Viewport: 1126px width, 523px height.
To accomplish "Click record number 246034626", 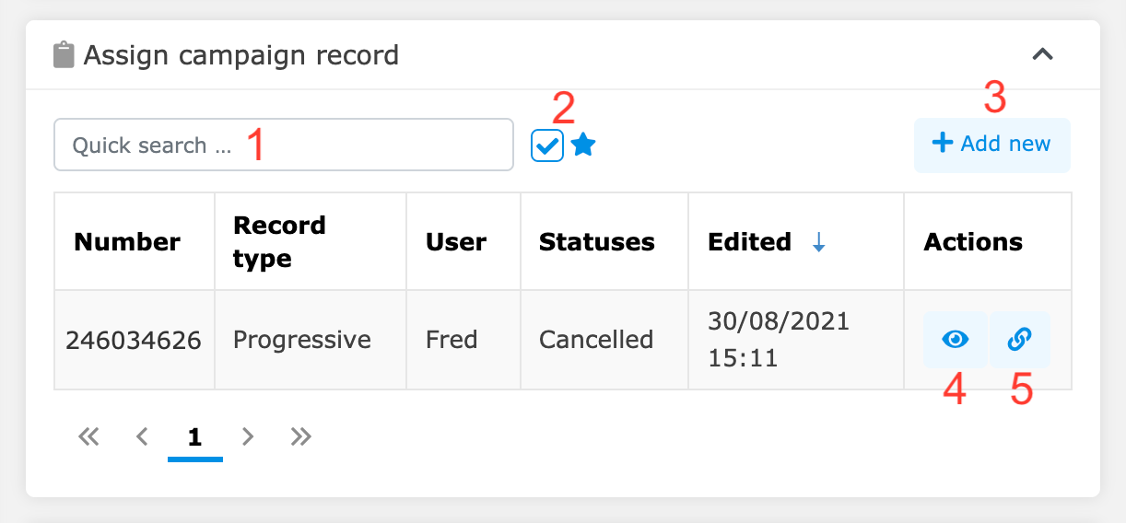I will [134, 340].
